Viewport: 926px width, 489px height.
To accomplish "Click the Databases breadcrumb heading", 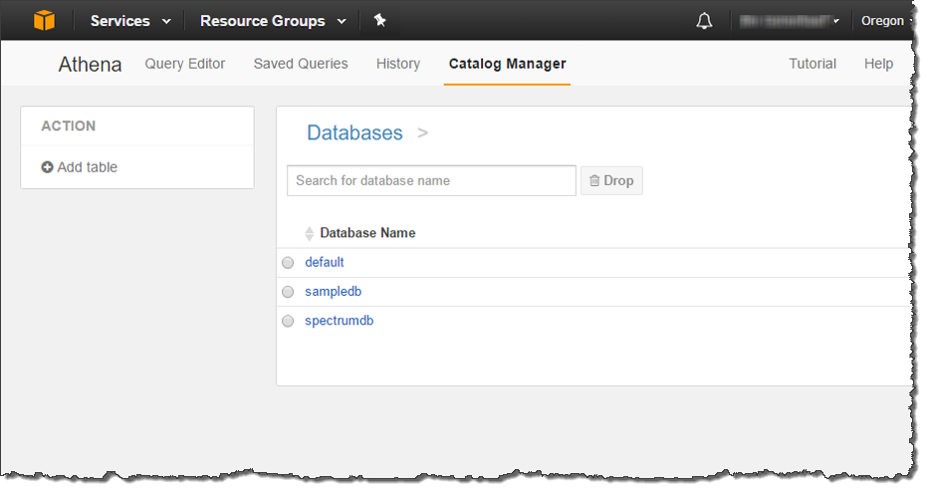I will [354, 132].
